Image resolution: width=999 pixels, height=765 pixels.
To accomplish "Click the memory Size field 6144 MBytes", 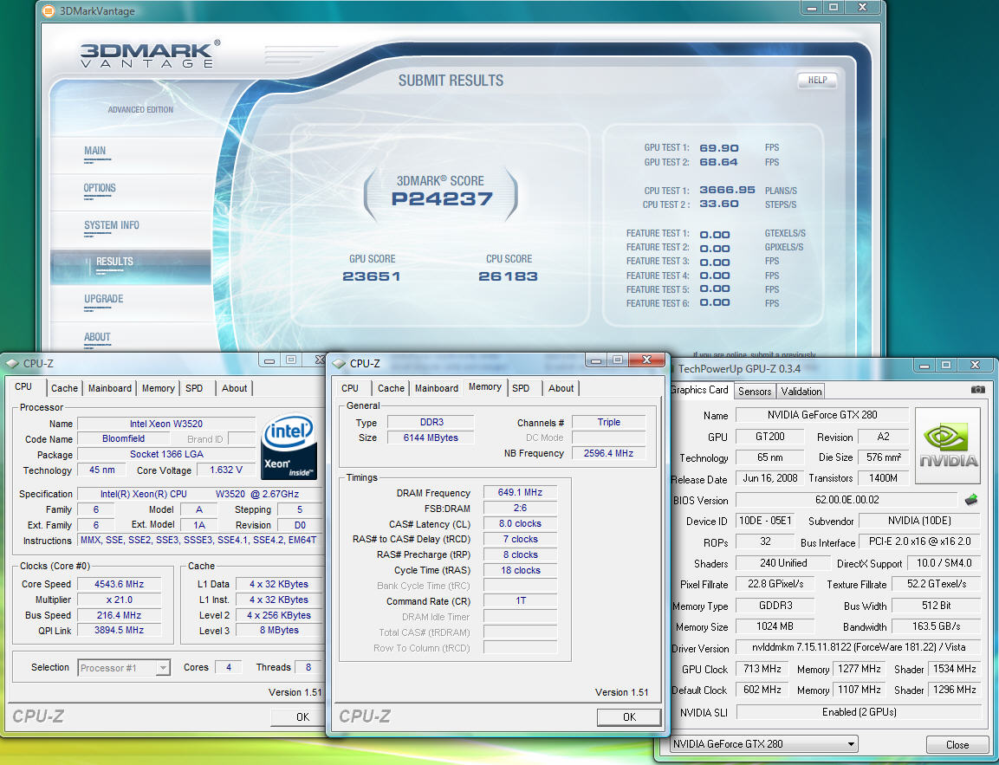I will tap(430, 438).
